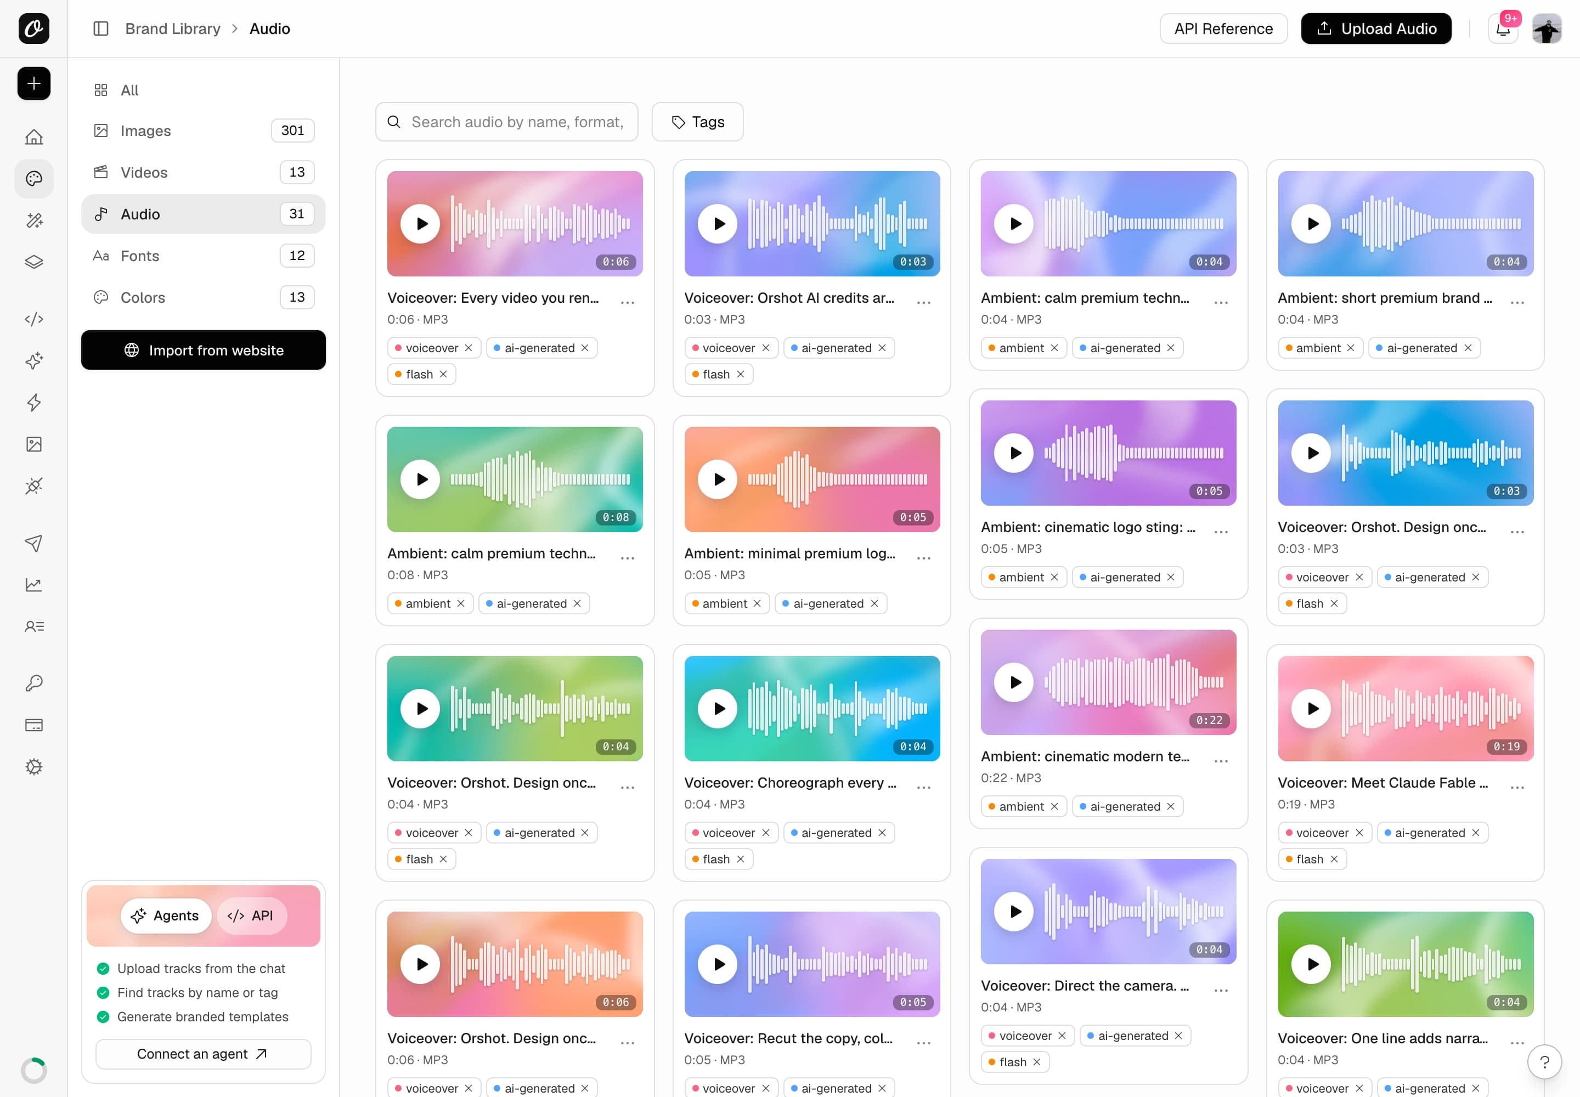Image resolution: width=1580 pixels, height=1097 pixels.
Task: Open the settings gear sidebar icon
Action: (x=33, y=767)
